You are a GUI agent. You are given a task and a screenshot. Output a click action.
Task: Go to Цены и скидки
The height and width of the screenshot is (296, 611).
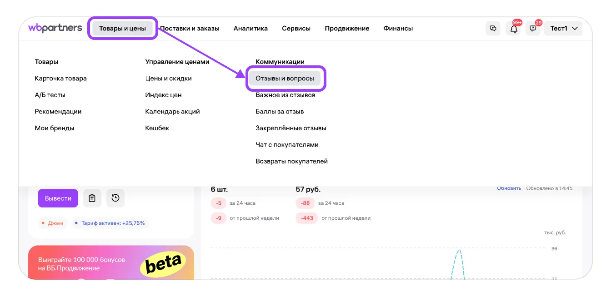click(168, 79)
